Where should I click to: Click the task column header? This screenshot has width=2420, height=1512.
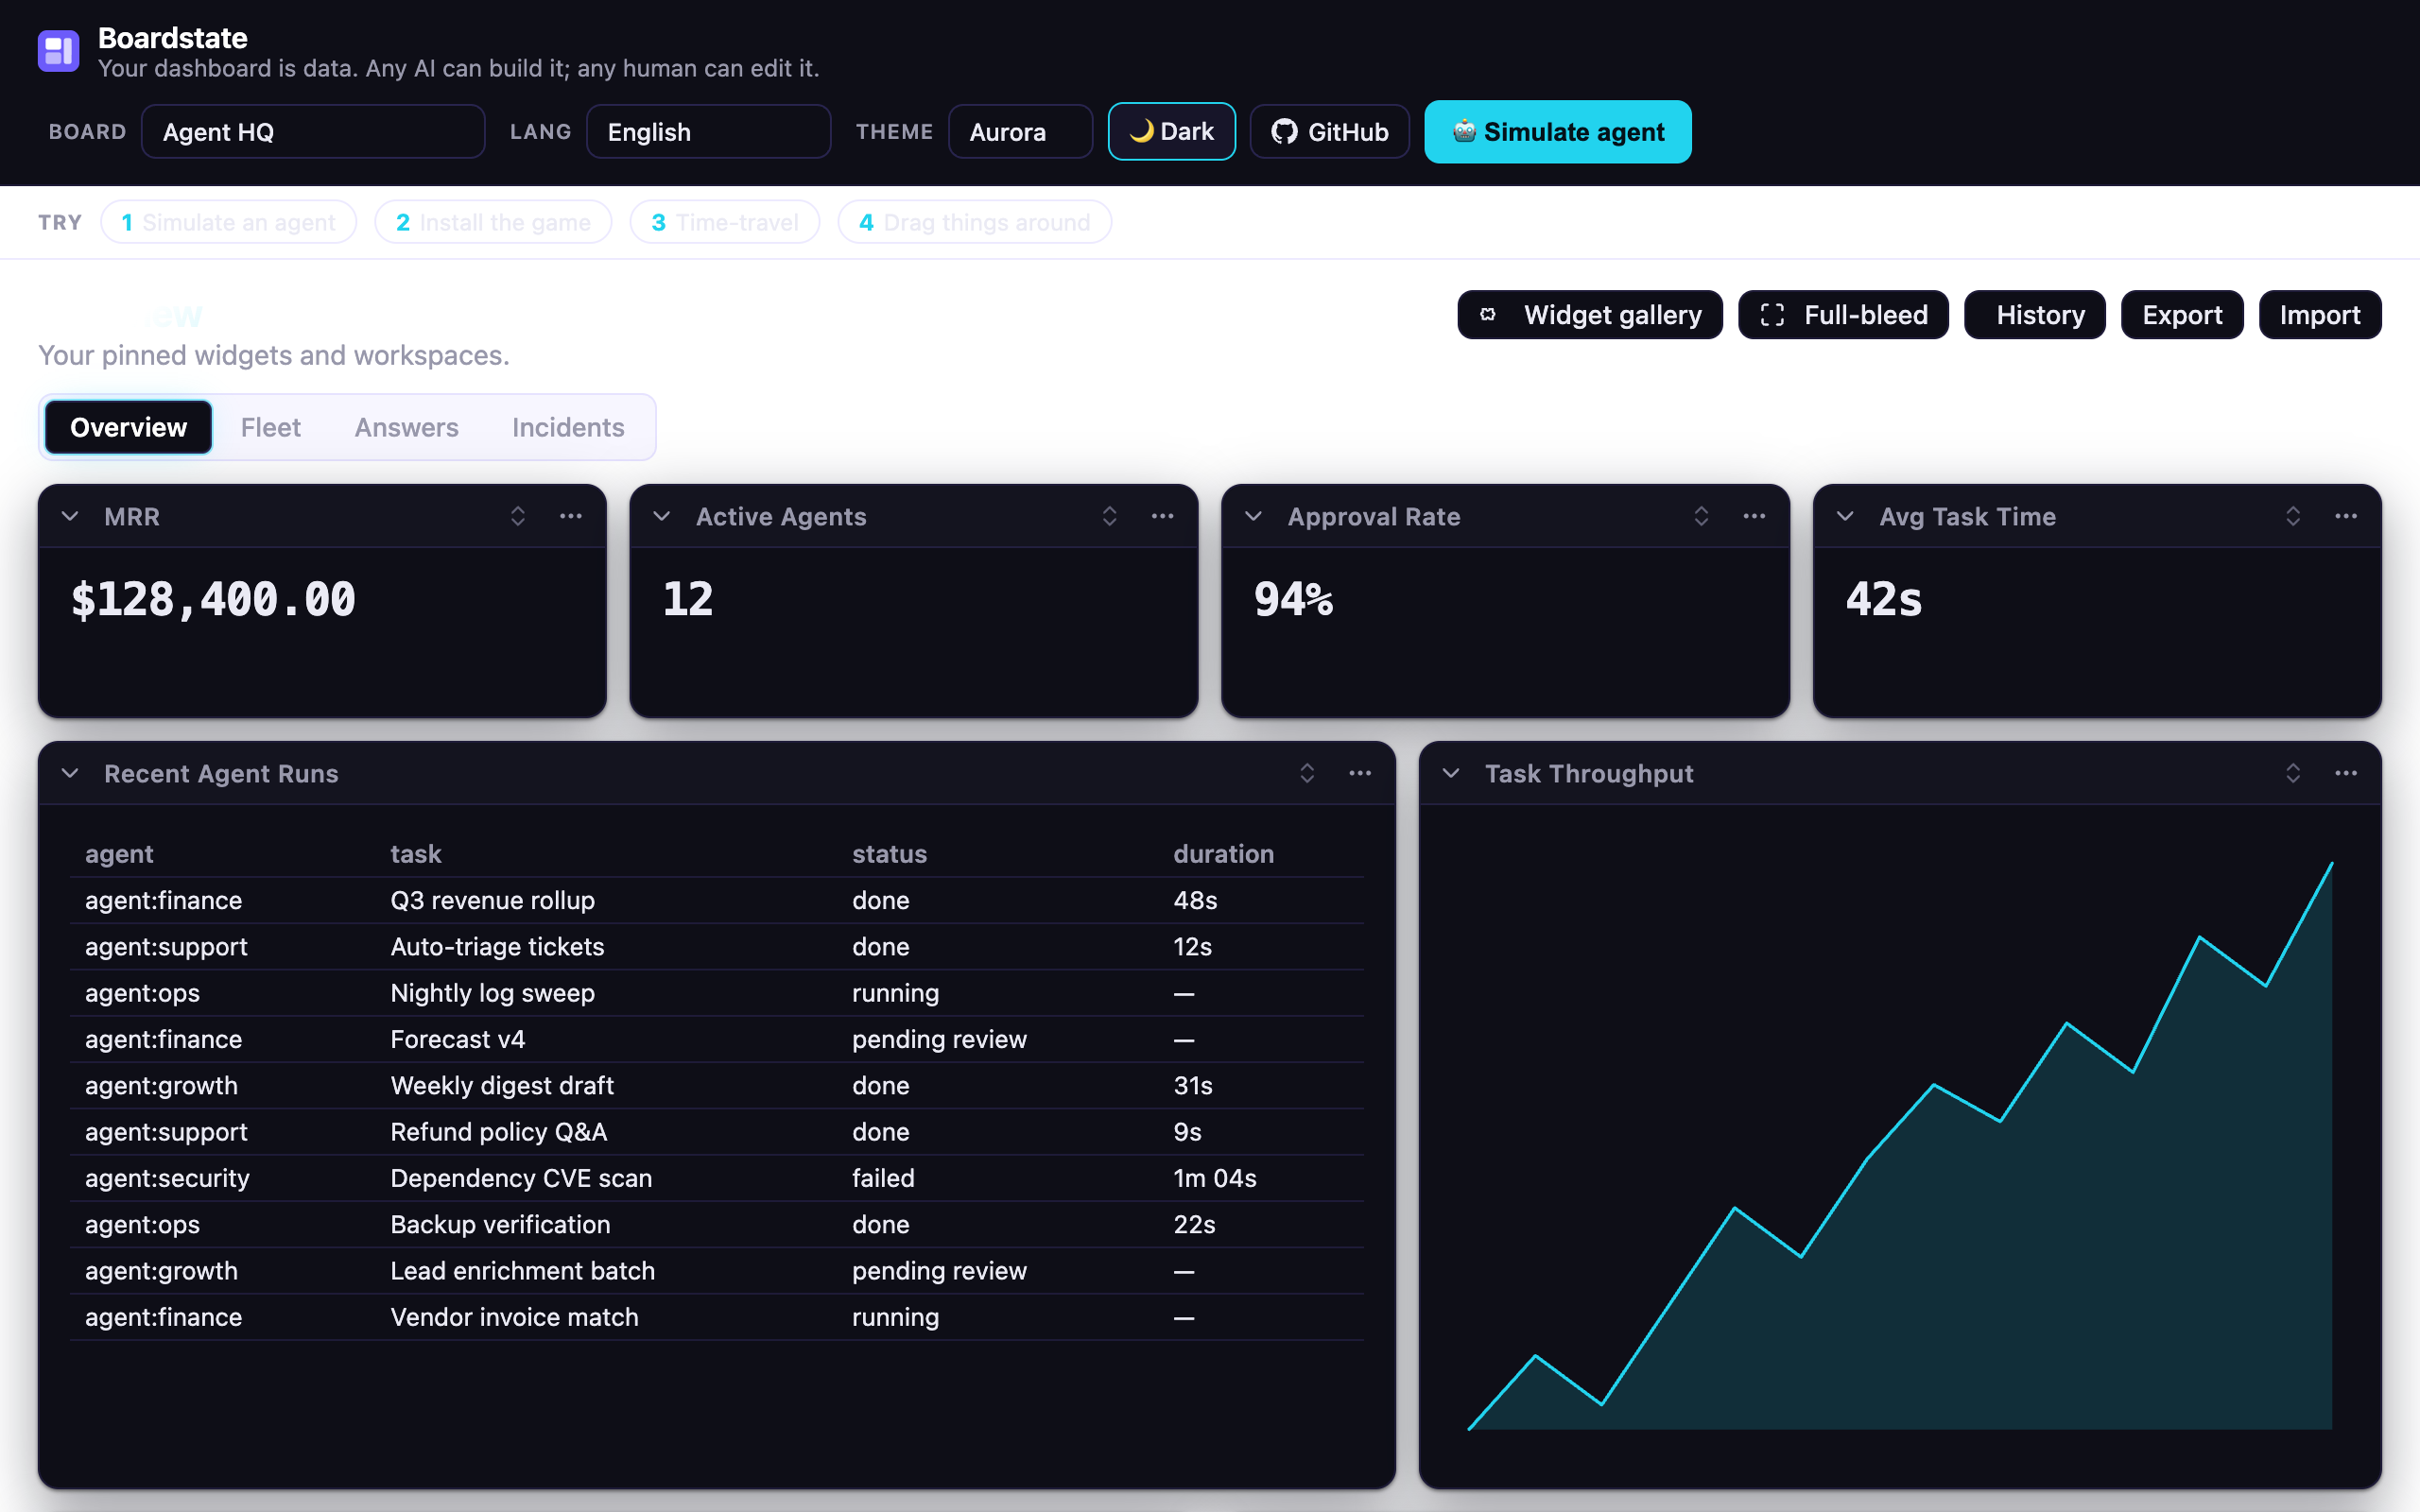click(415, 854)
